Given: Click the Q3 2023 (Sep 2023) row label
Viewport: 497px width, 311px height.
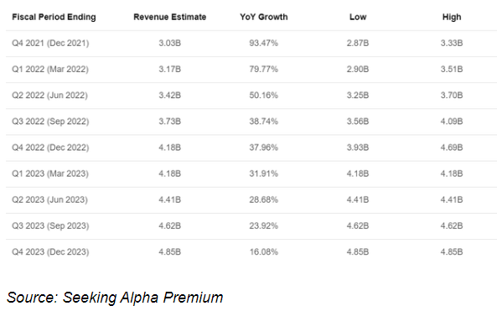Looking at the screenshot, I should click(50, 225).
